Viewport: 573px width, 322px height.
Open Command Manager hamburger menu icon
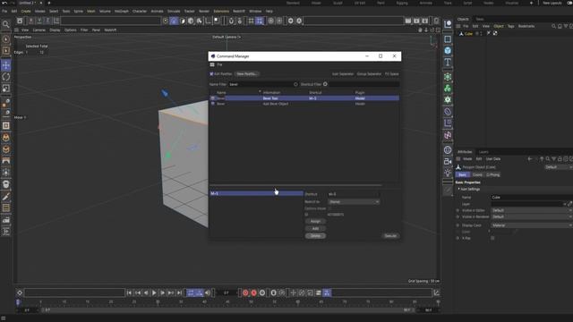[212, 64]
